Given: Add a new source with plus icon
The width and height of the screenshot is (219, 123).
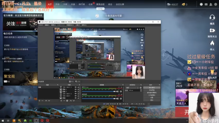Looking at the screenshot, I should coord(61,101).
